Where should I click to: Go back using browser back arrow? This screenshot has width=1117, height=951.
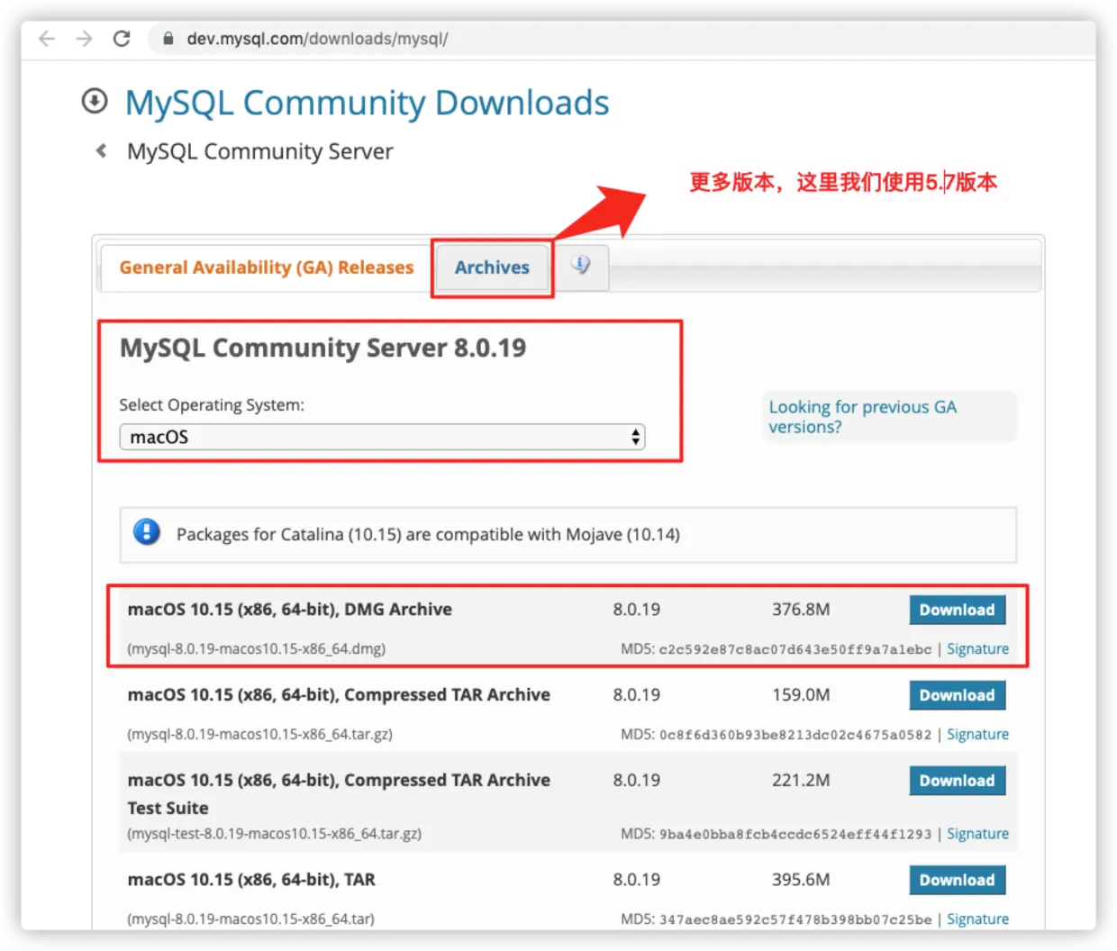47,39
